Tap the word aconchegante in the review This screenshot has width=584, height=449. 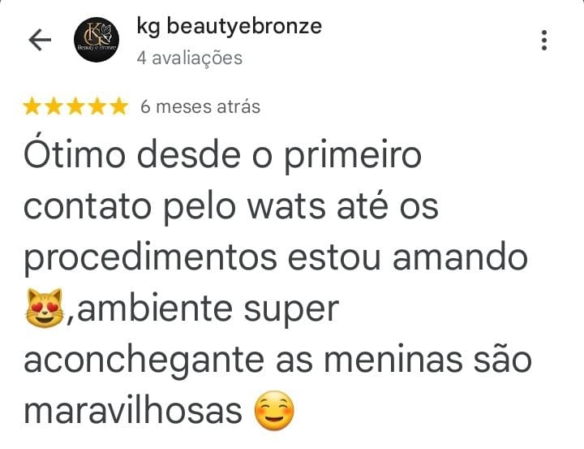coord(144,361)
